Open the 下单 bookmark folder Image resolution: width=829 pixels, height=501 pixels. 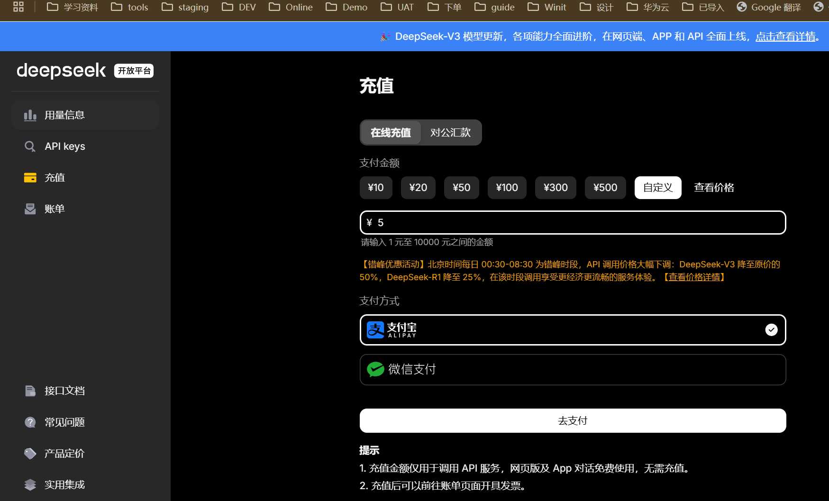tap(444, 7)
